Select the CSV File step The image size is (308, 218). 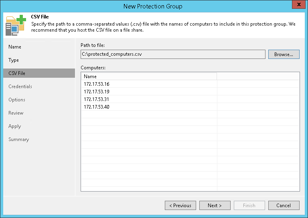tap(17, 73)
